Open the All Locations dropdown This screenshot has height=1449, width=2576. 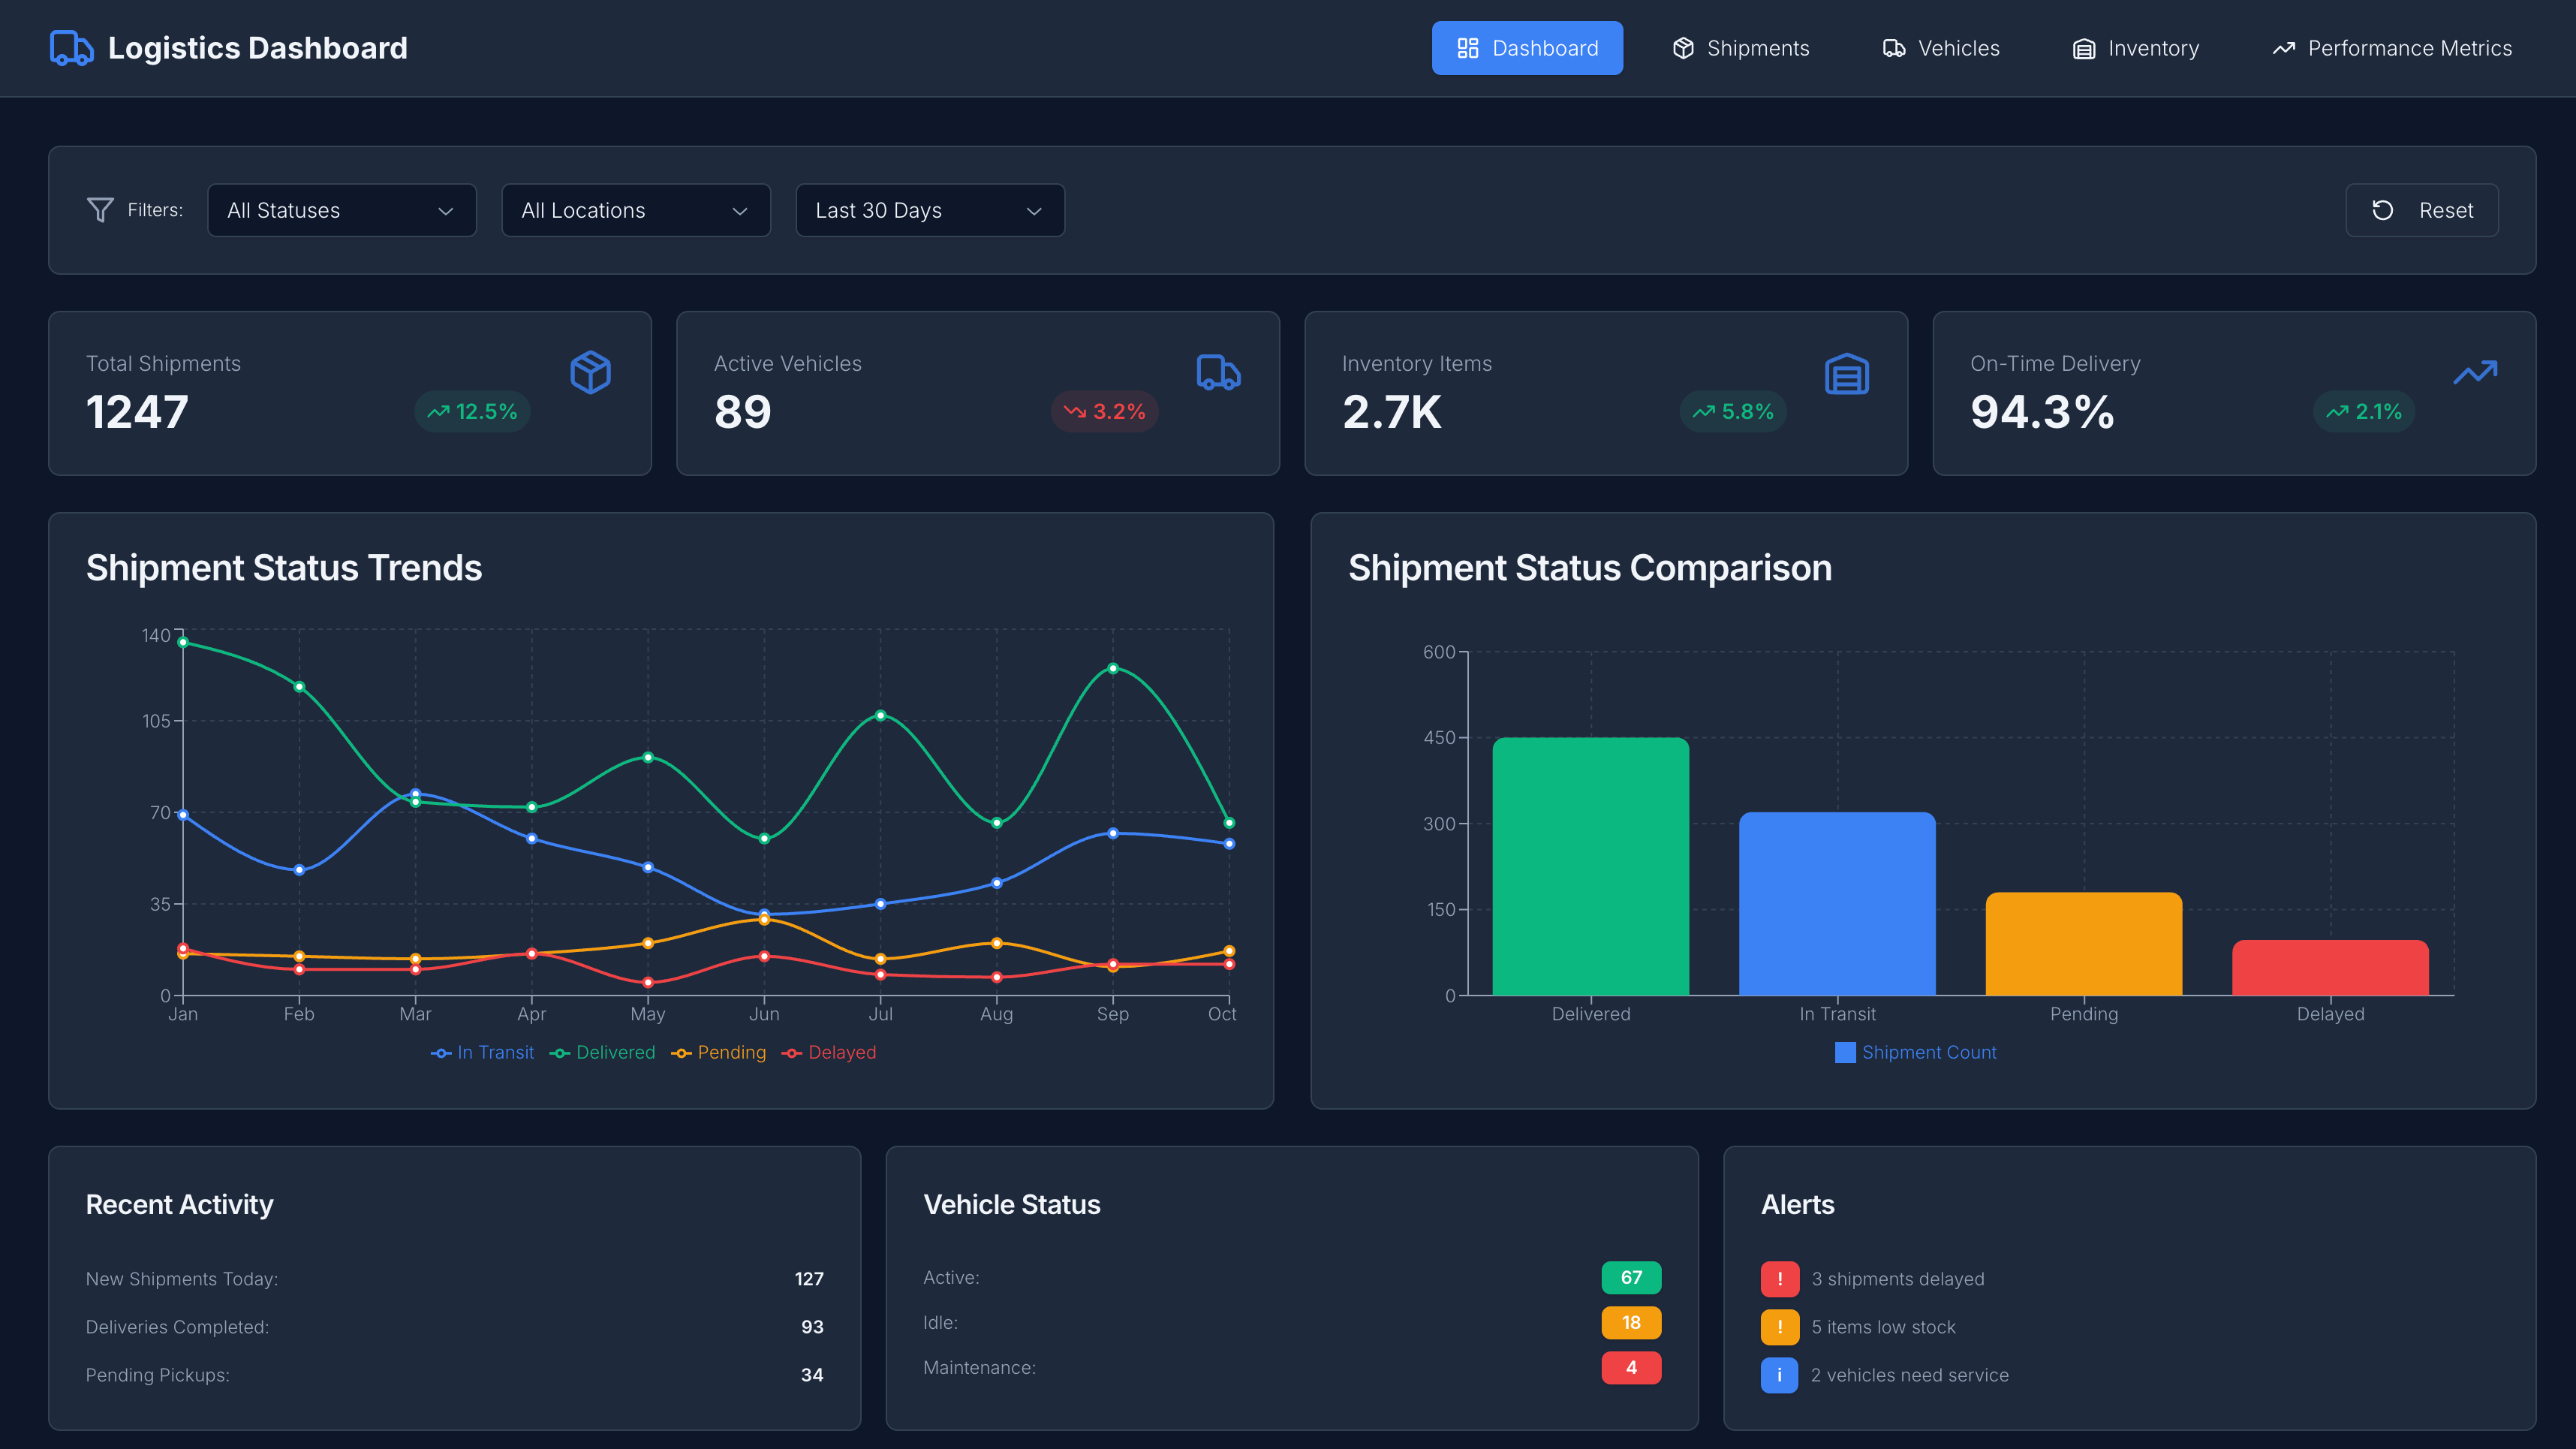coord(636,210)
